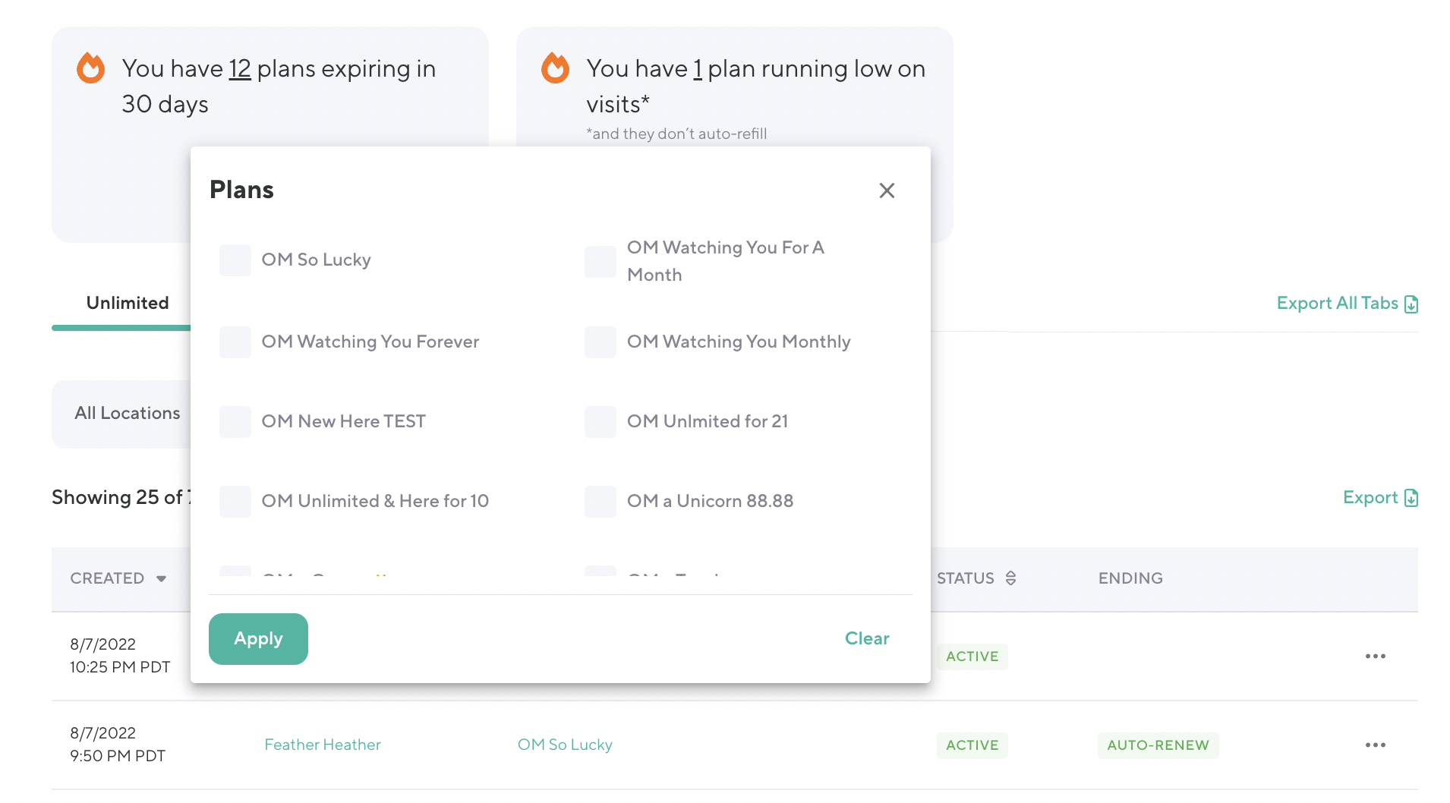1450x803 pixels.
Task: Sort by Status column arrows
Action: click(1010, 578)
